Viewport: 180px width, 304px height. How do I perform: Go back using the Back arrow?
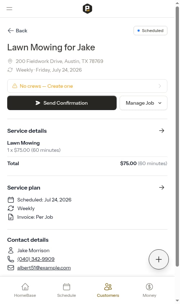coord(17,31)
